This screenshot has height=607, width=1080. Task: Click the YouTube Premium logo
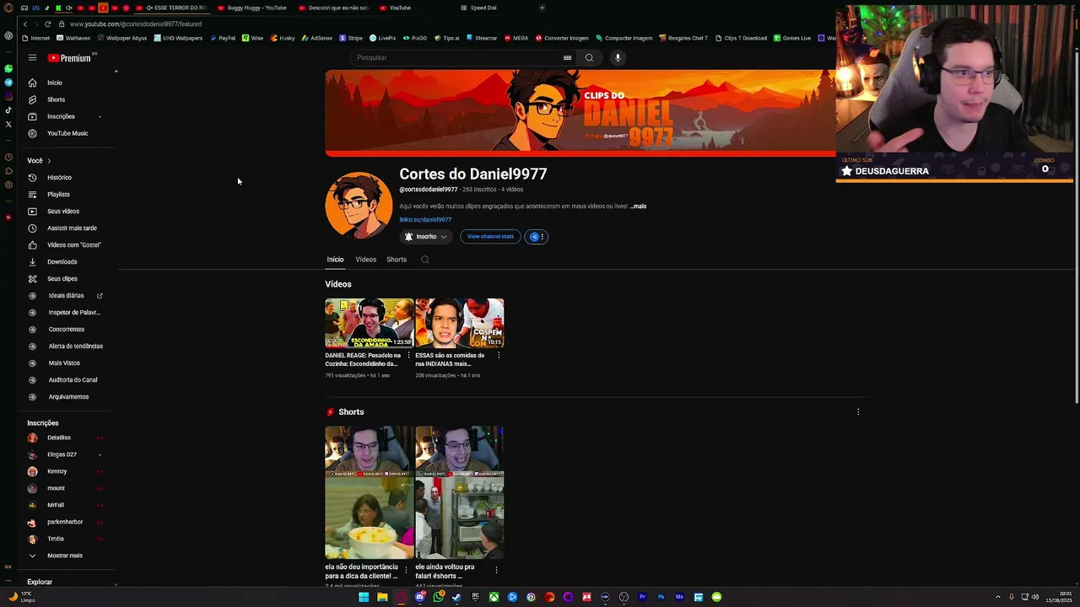(x=70, y=58)
